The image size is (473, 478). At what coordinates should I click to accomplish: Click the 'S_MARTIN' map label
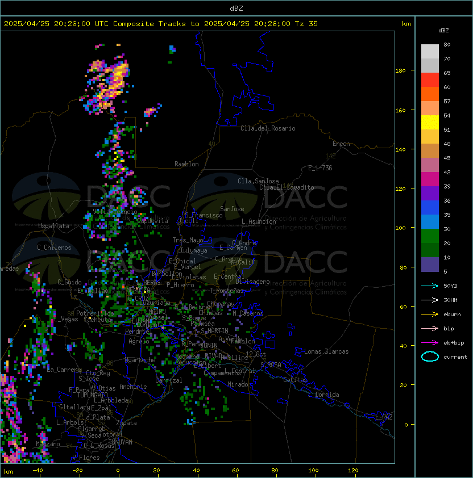point(214,331)
